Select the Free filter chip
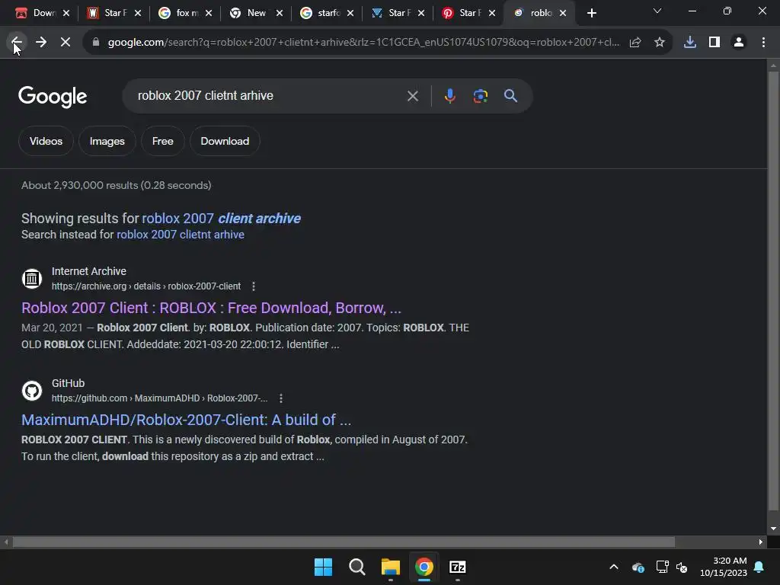Screen dimensions: 780x585 (x=163, y=141)
